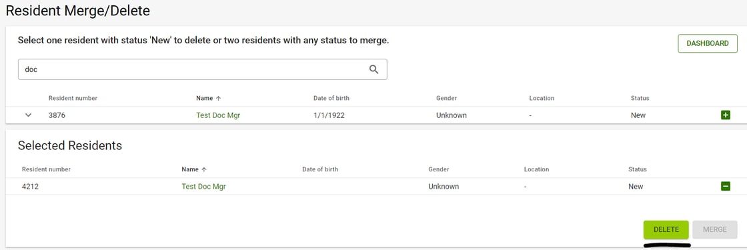Sort results by Date of birth column
Viewport: 747px width, 250px height.
click(x=331, y=98)
